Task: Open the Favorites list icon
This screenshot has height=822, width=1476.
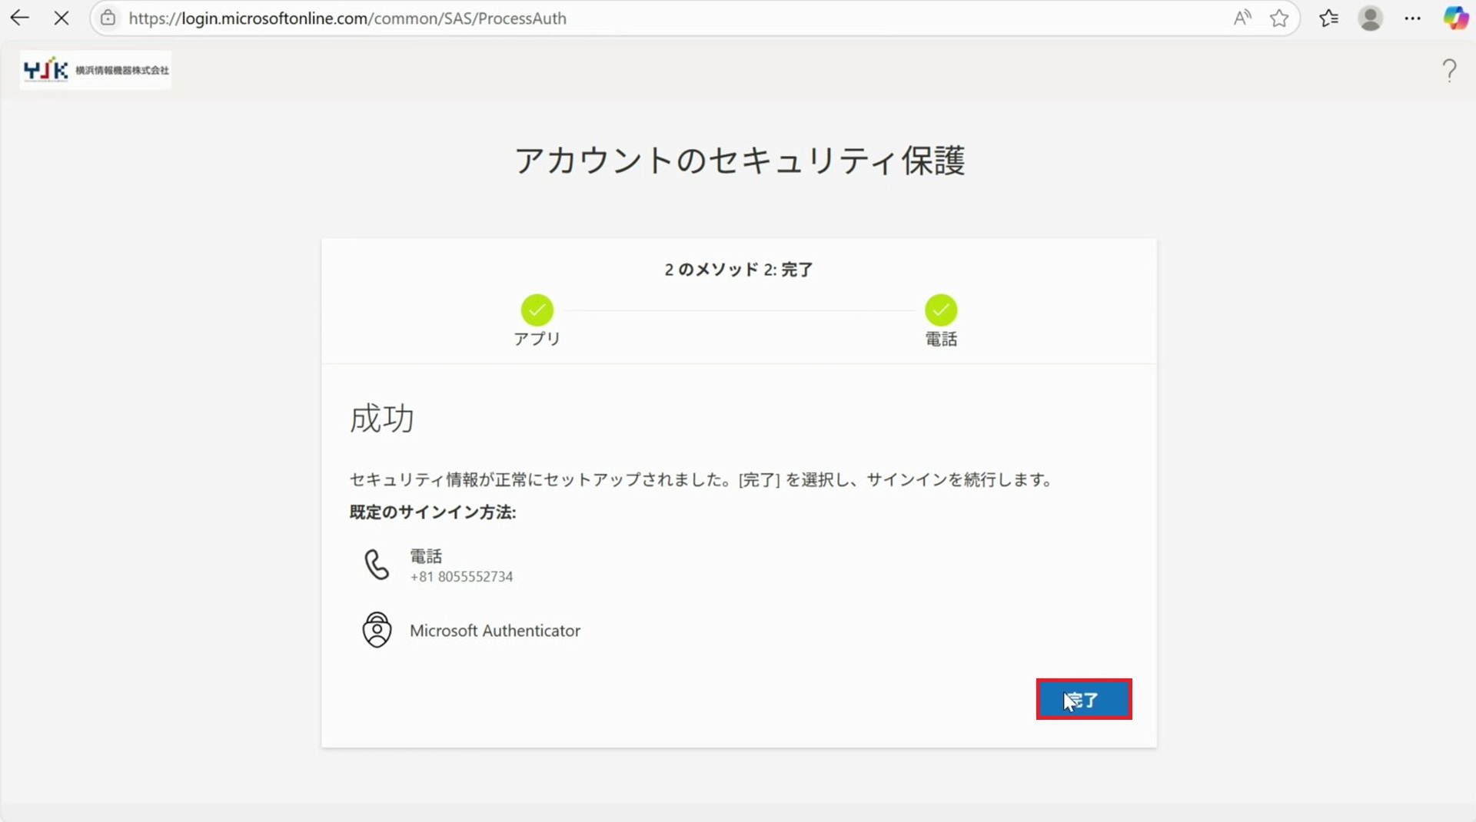Action: [x=1328, y=18]
